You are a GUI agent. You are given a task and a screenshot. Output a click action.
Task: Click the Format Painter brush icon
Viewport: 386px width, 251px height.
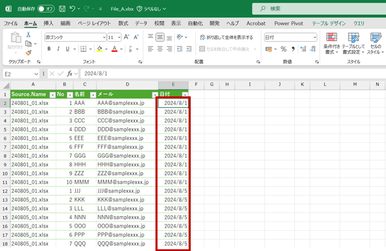[x=28, y=53]
